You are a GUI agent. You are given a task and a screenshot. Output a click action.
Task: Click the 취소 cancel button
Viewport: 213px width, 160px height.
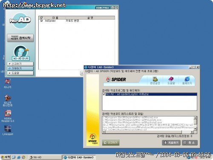pos(190,143)
